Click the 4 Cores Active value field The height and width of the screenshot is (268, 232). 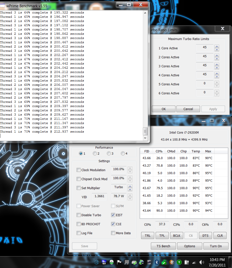[205, 75]
